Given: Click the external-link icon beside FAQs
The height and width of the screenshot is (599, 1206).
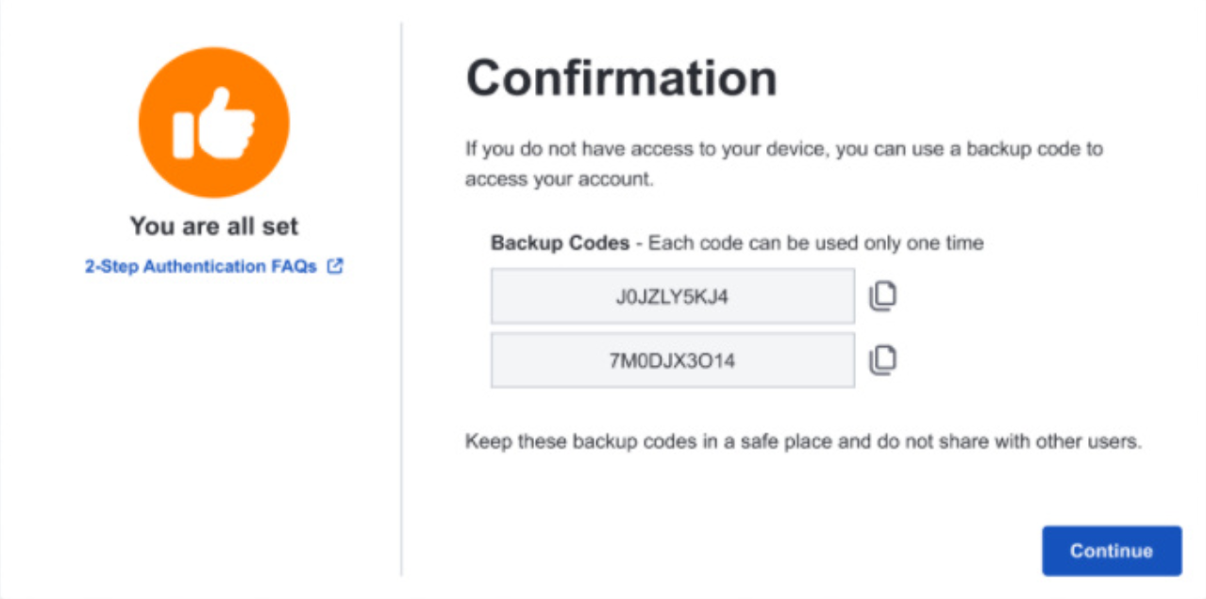Looking at the screenshot, I should coord(334,266).
